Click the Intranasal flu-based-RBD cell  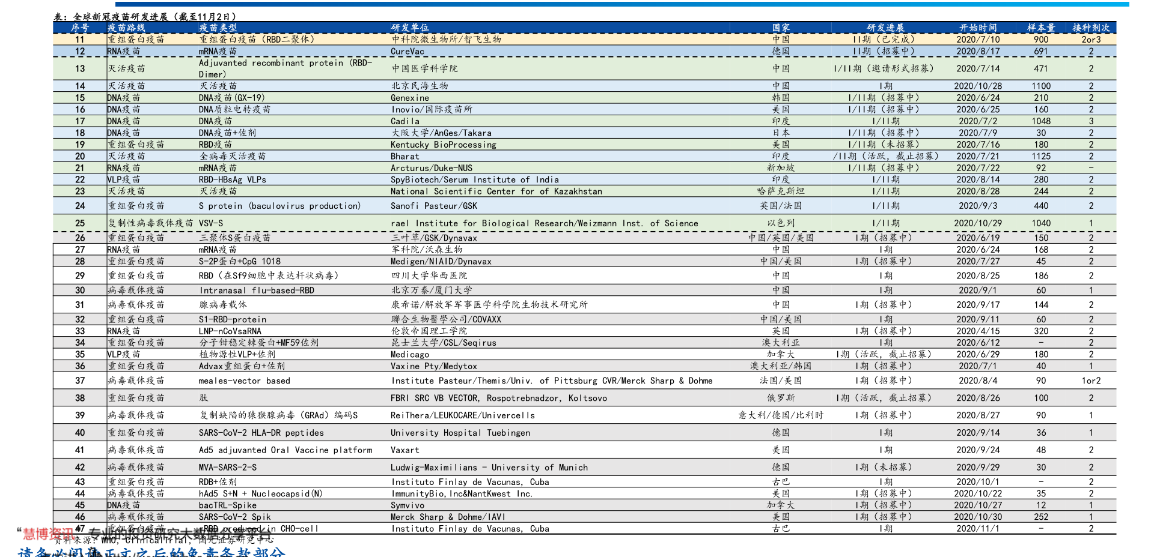(x=257, y=291)
